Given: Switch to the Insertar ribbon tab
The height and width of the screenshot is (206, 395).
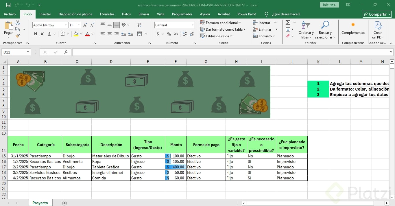Looking at the screenshot, I should 45,14.
